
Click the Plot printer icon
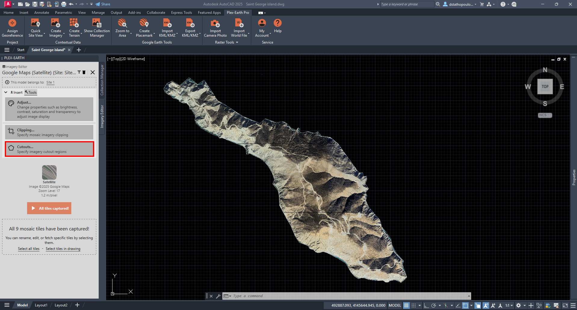point(64,4)
